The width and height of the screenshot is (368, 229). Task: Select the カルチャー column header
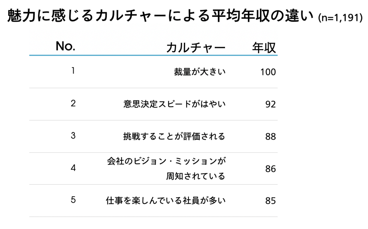point(196,47)
